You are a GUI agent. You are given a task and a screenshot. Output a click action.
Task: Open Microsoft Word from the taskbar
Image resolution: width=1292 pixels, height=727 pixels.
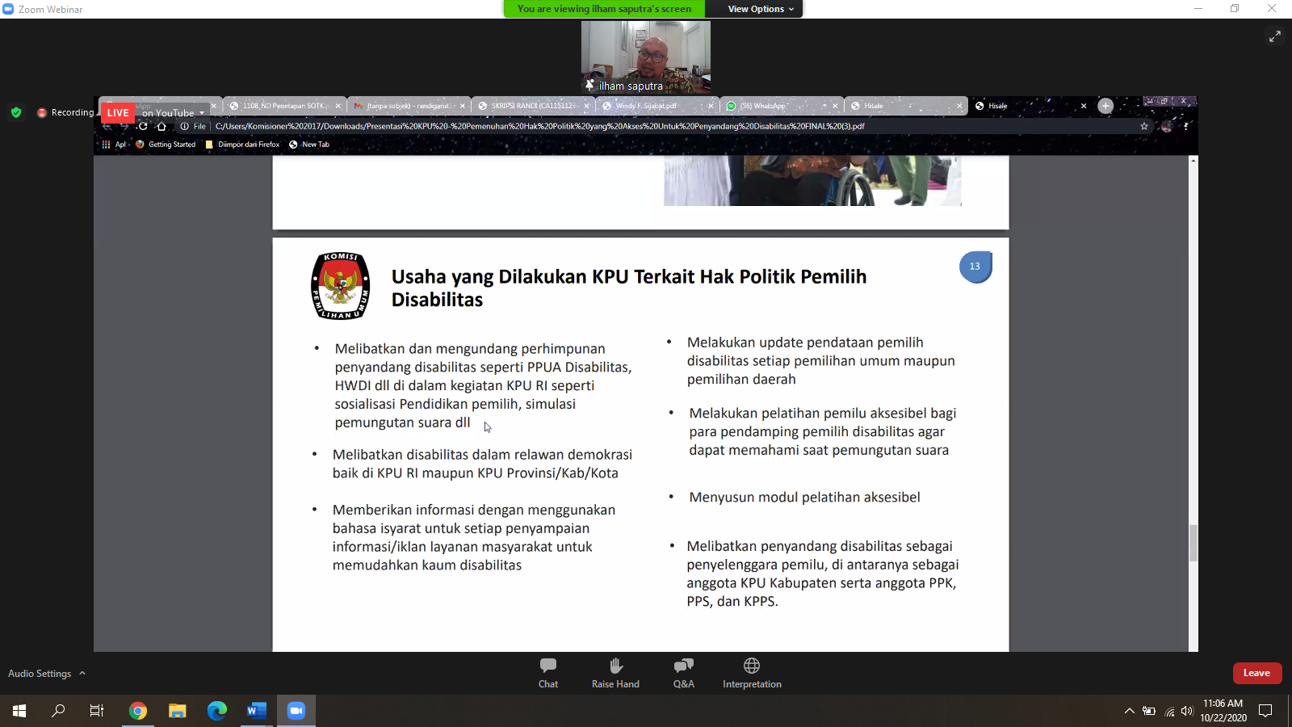click(x=257, y=711)
